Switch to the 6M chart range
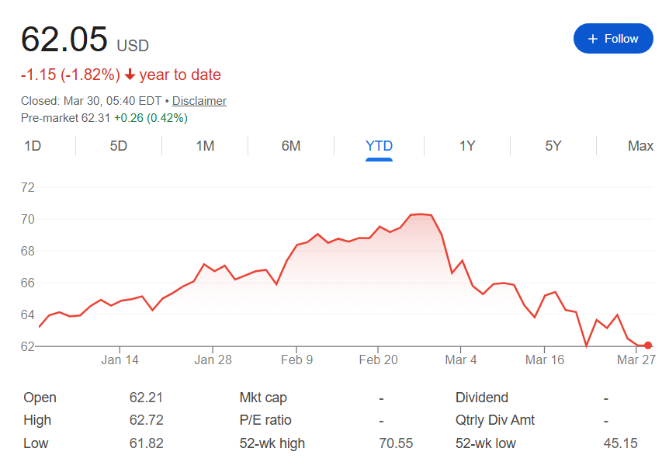The width and height of the screenshot is (669, 469). pos(290,145)
